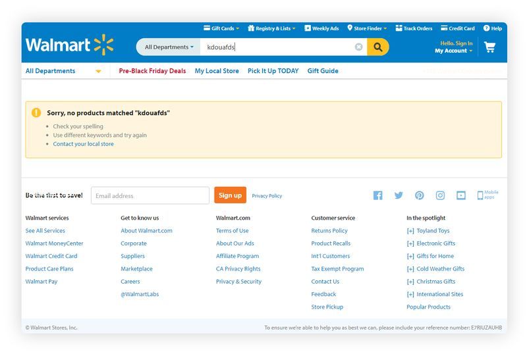Open the Gift Cards dropdown
The width and height of the screenshot is (527, 354).
pyautogui.click(x=221, y=28)
